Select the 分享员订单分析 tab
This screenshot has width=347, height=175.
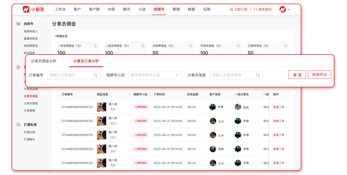[x=86, y=61]
